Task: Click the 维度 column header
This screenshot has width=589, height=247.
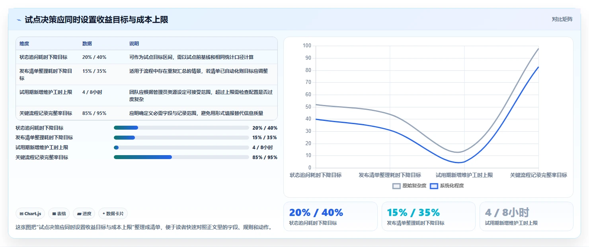Action: (24, 44)
